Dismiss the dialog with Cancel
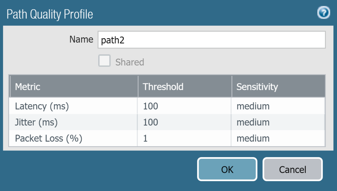 (293, 169)
